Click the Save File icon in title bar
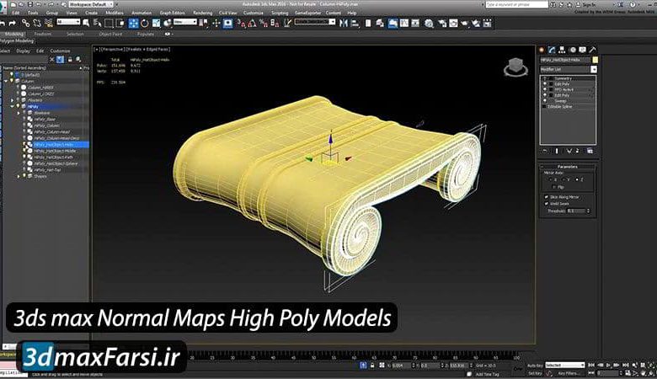The width and height of the screenshot is (657, 379). (30, 4)
